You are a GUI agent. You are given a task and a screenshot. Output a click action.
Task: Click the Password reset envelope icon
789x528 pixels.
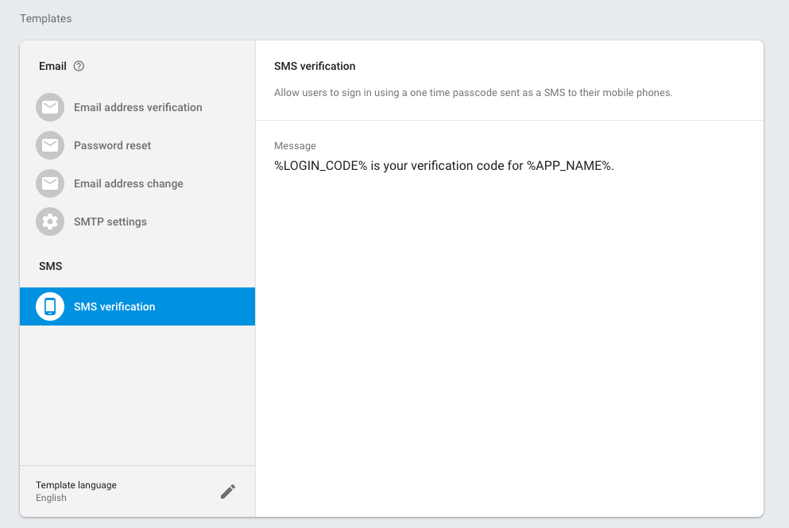pyautogui.click(x=49, y=145)
